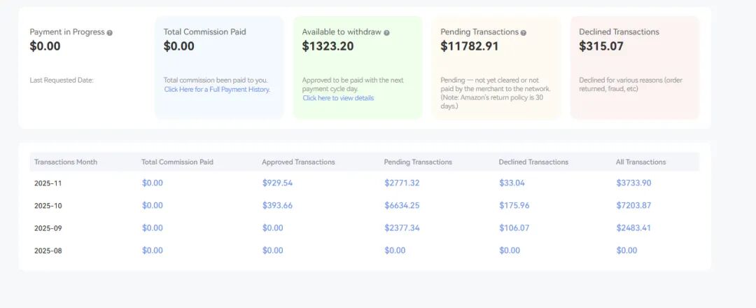Open the Full Payment History link
Image resolution: width=756 pixels, height=308 pixels.
(x=217, y=90)
